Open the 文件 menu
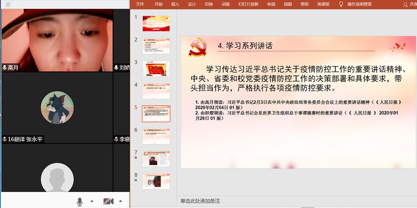 tap(140, 4)
